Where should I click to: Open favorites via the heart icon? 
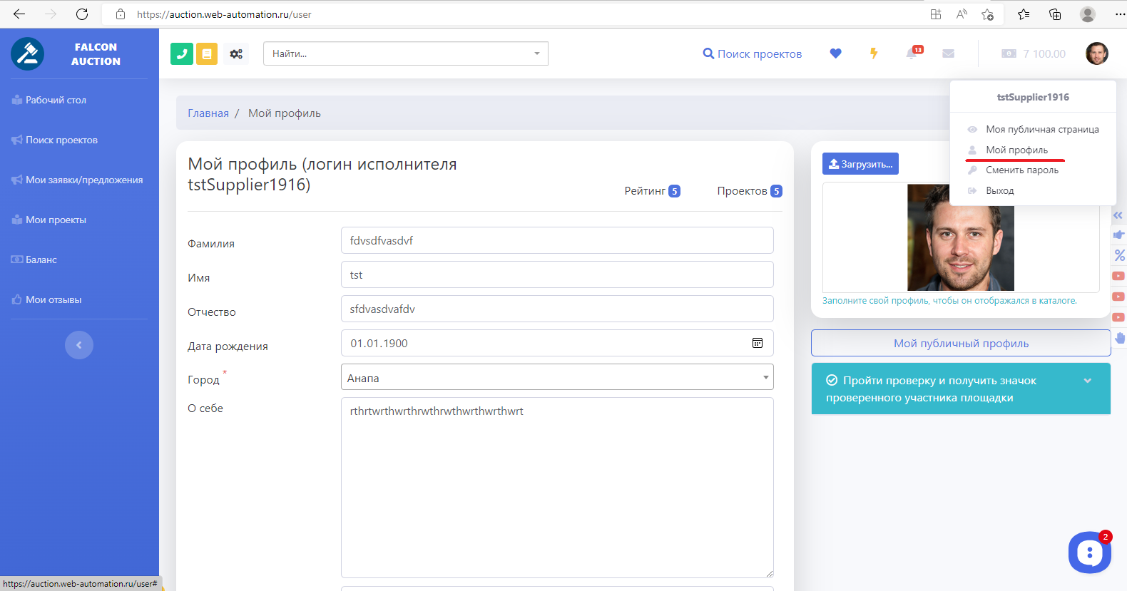835,53
